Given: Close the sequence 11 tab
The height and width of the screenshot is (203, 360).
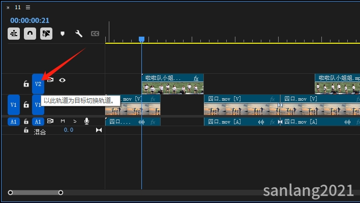Looking at the screenshot, I should coord(8,8).
